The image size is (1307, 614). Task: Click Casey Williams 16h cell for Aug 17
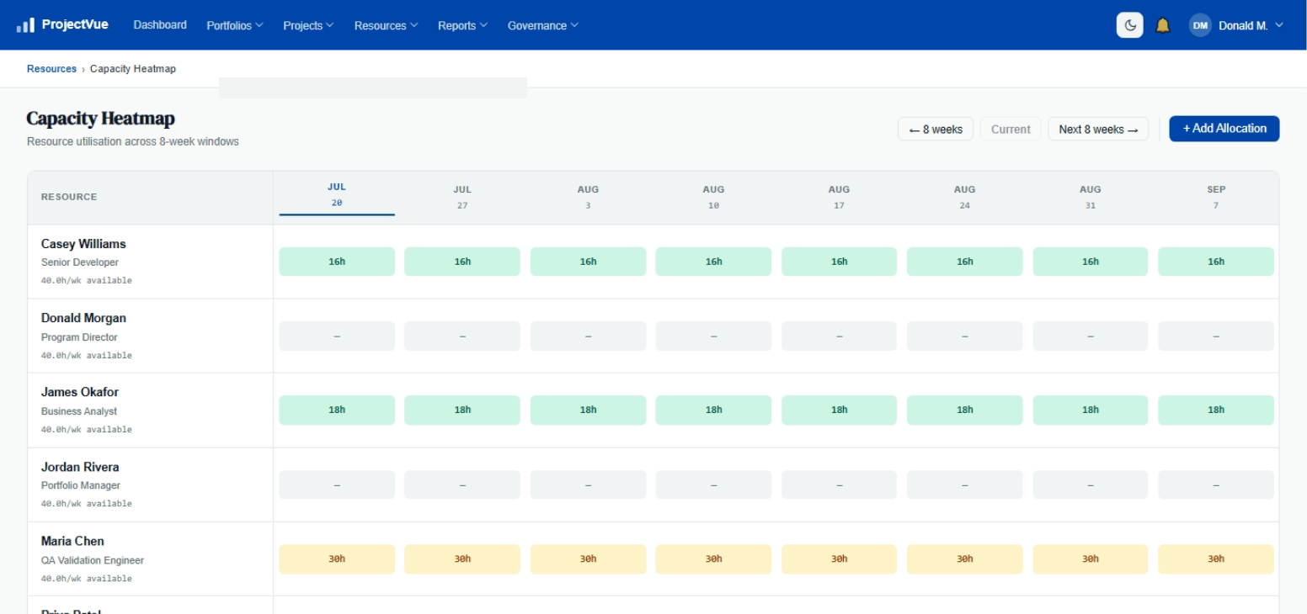839,262
